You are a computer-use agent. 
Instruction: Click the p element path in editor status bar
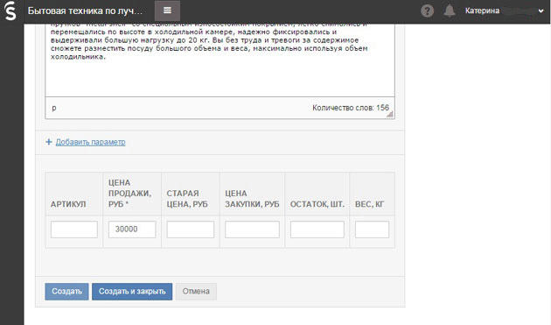tap(53, 108)
